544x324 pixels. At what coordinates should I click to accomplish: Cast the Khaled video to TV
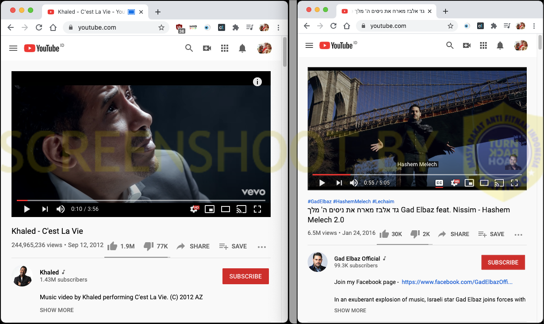tap(241, 209)
